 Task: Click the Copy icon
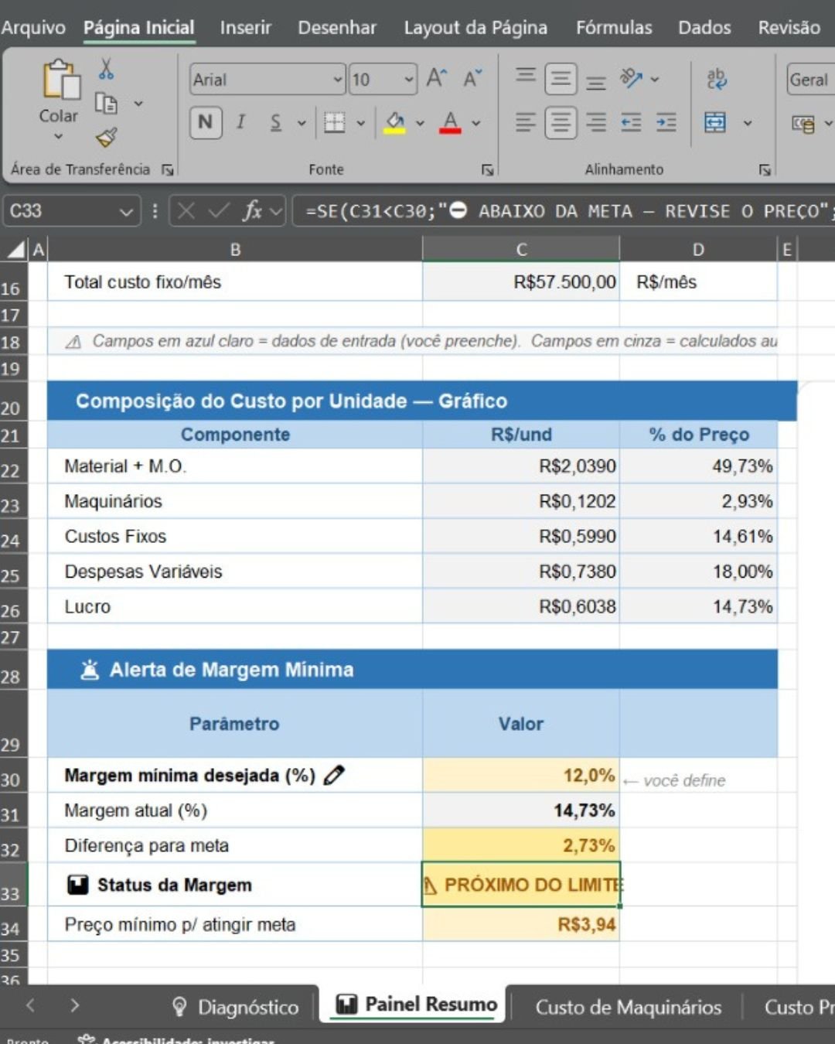(x=106, y=103)
